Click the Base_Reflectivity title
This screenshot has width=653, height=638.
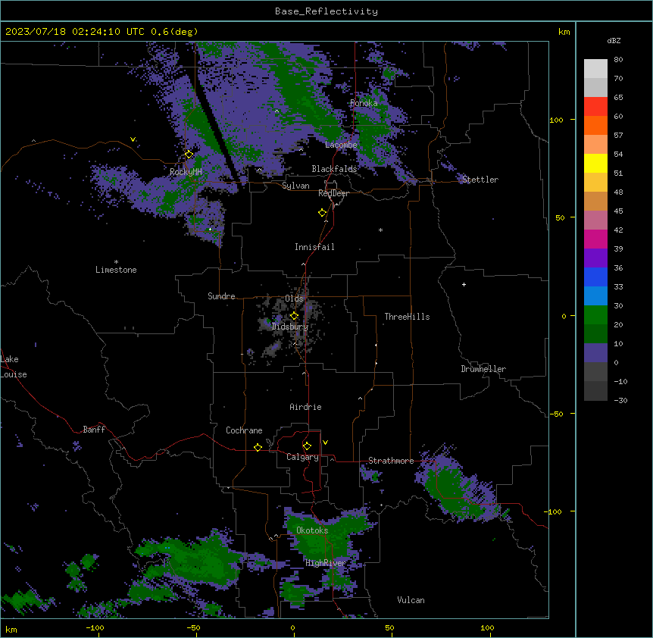(326, 11)
